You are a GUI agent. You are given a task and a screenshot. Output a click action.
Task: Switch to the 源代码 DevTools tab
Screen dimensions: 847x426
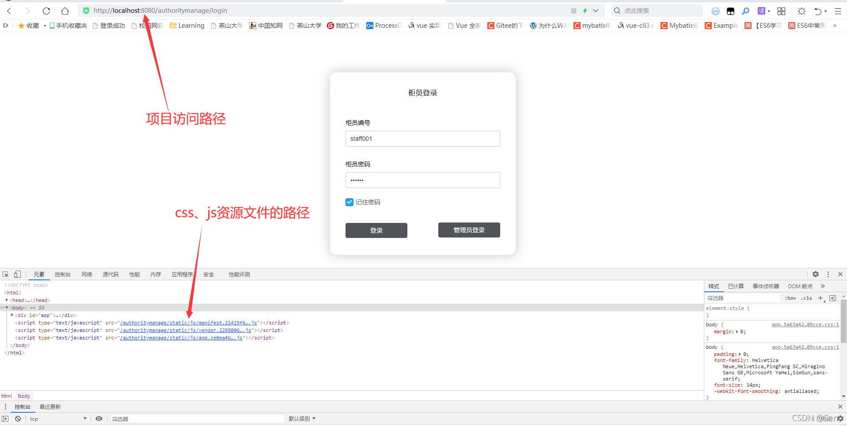[x=111, y=275]
